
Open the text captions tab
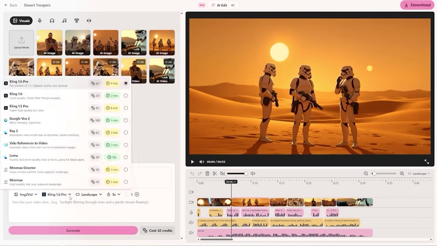coord(76,21)
